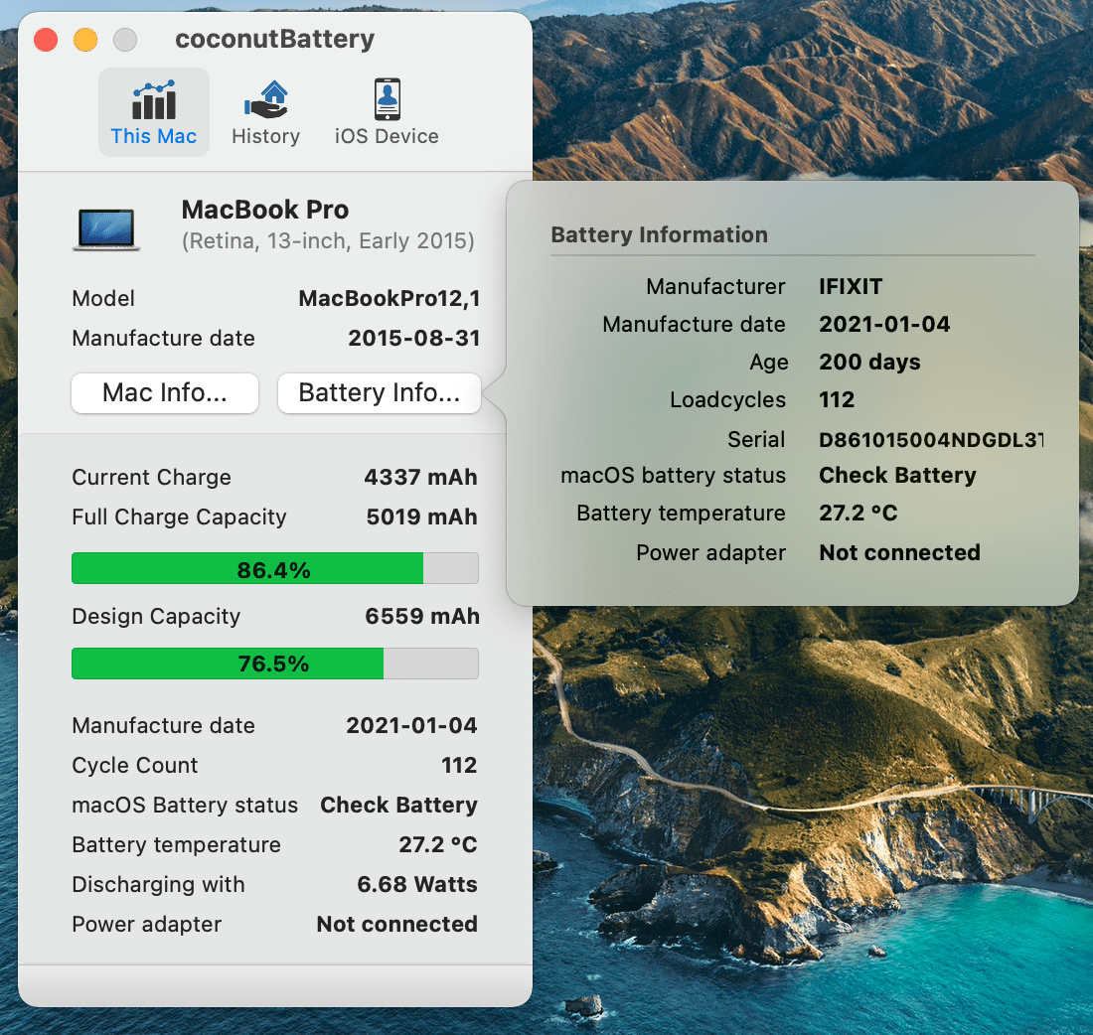The width and height of the screenshot is (1093, 1035).
Task: Click the Discharging with label
Action: coord(158,884)
